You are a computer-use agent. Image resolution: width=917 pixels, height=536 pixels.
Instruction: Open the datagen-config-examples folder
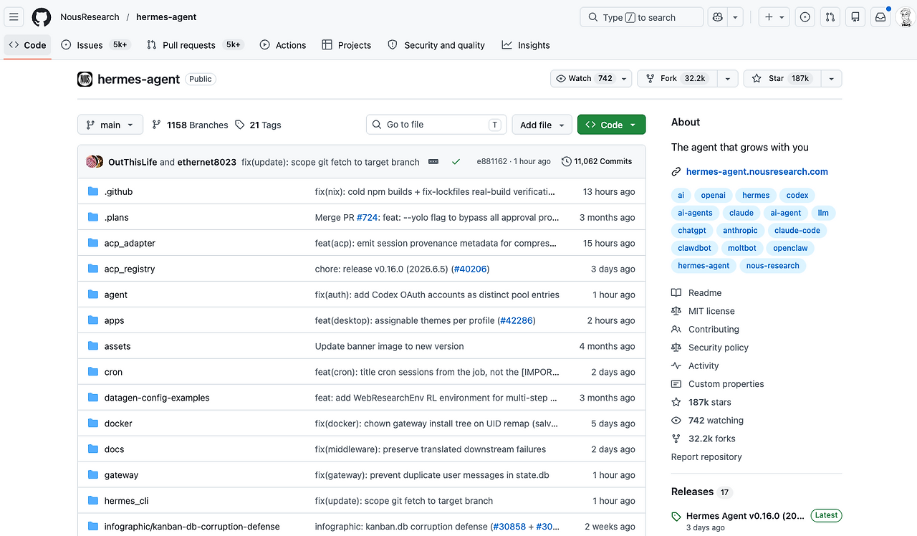pyautogui.click(x=157, y=398)
